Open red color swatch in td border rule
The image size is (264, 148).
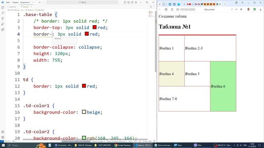pos(84,86)
